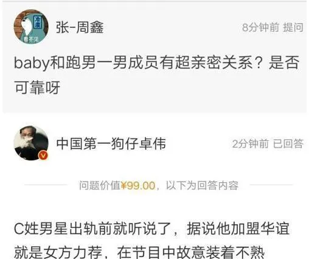The height and width of the screenshot is (259, 323).
Task: Select the question text about baby和跑男
Action: pyautogui.click(x=156, y=75)
